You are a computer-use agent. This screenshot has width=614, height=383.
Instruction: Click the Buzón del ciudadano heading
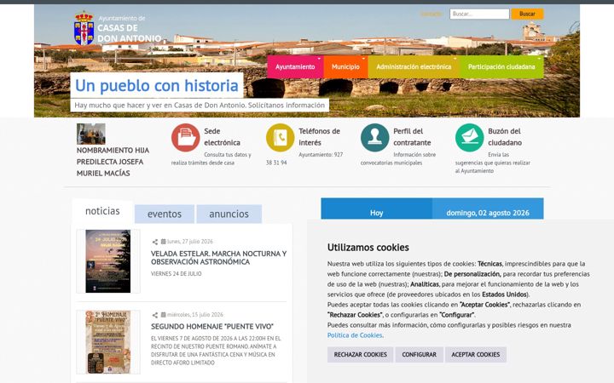505,137
